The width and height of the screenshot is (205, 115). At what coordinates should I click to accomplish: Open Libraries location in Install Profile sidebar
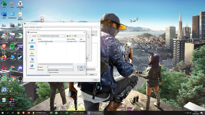(32, 54)
